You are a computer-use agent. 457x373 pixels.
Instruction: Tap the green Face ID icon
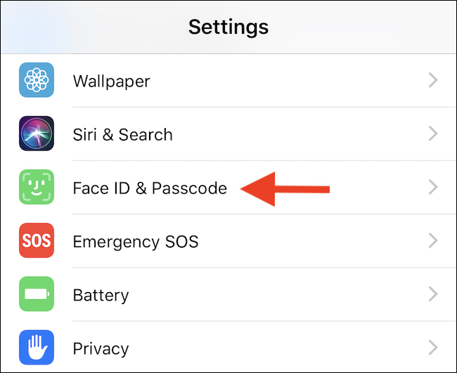pos(36,188)
